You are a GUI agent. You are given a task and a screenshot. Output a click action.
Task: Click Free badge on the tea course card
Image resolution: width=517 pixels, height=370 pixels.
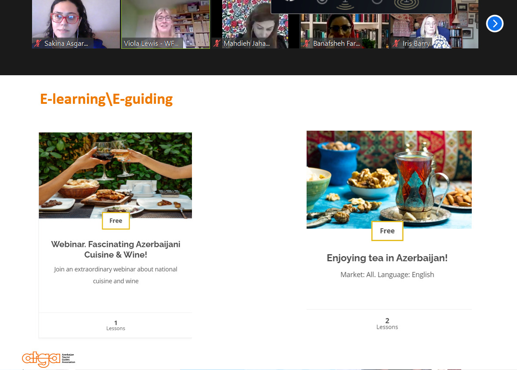(387, 231)
